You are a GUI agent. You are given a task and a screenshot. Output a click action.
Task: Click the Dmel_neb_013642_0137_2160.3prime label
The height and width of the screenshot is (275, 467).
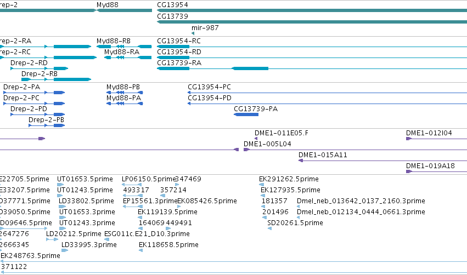click(x=361, y=200)
